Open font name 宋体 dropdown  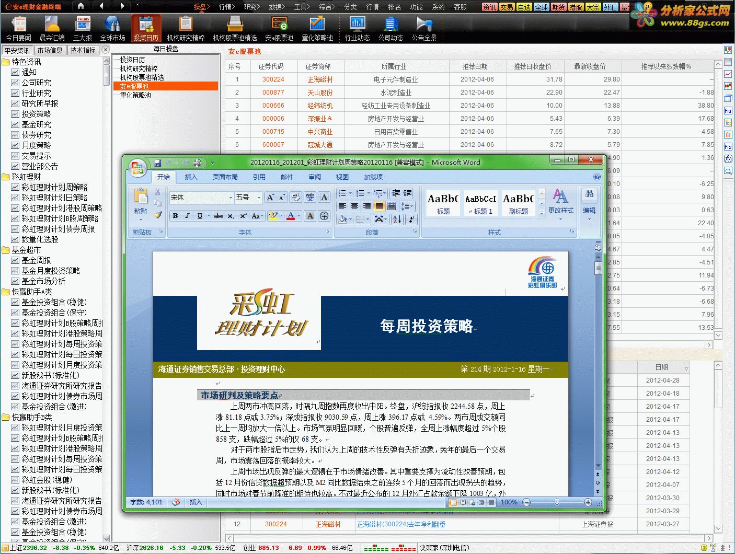click(231, 198)
